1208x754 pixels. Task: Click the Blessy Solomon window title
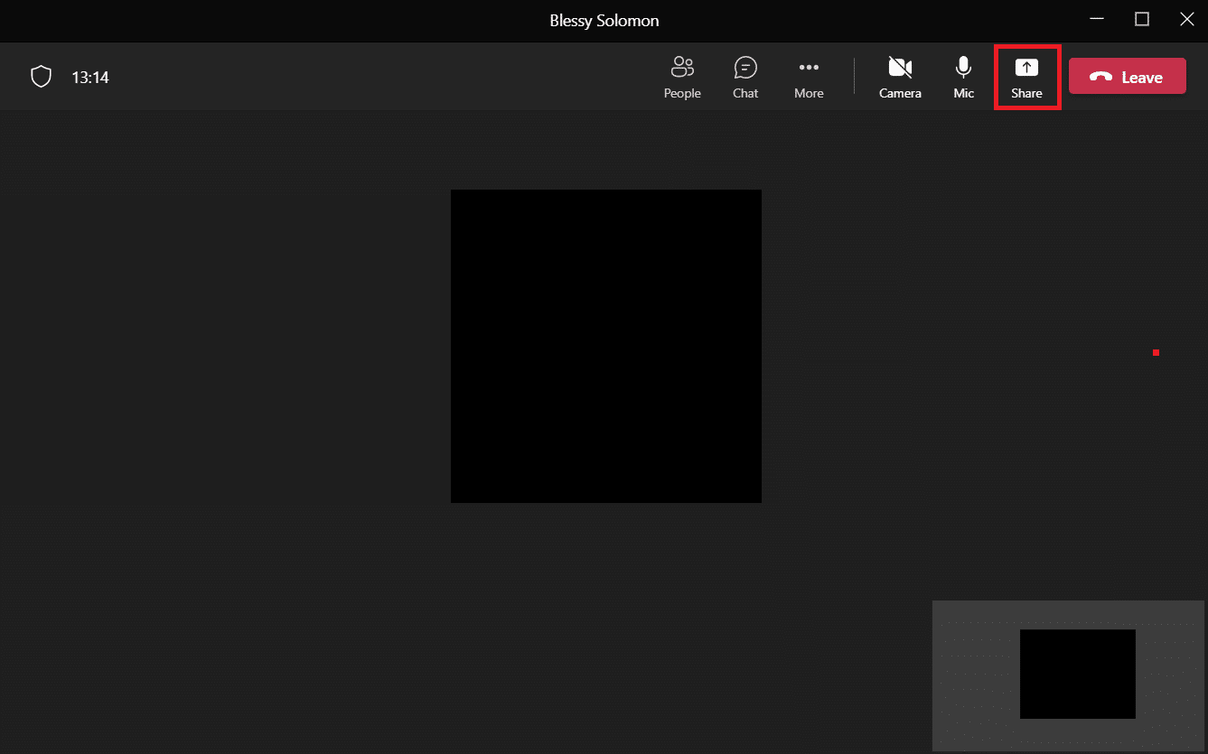[x=604, y=21]
